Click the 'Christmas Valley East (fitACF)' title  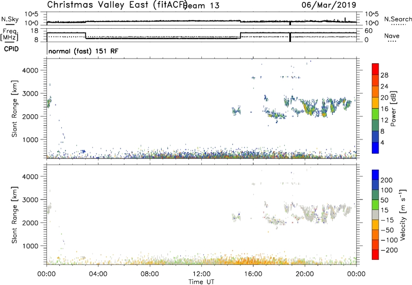point(117,5)
